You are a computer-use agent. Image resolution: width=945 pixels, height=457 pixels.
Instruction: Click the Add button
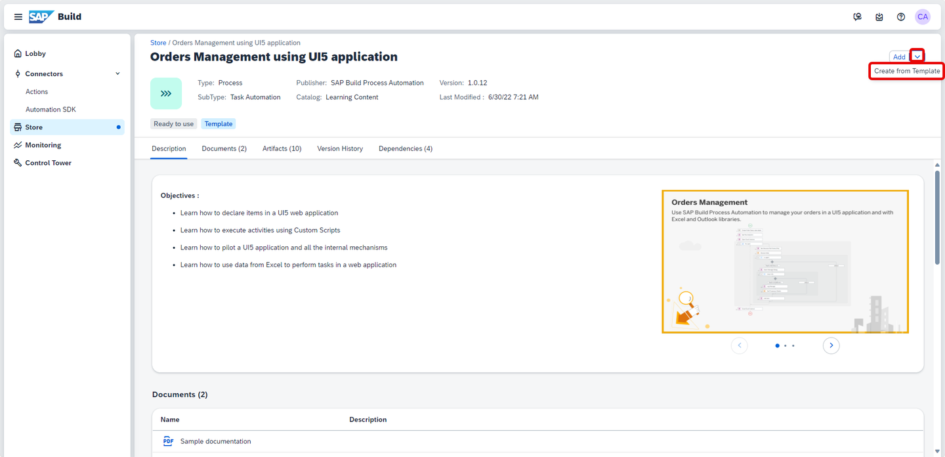(899, 57)
